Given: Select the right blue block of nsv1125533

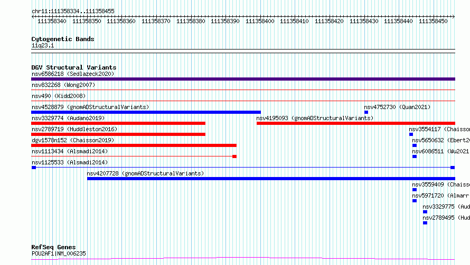Looking at the screenshot, I should point(453,168).
